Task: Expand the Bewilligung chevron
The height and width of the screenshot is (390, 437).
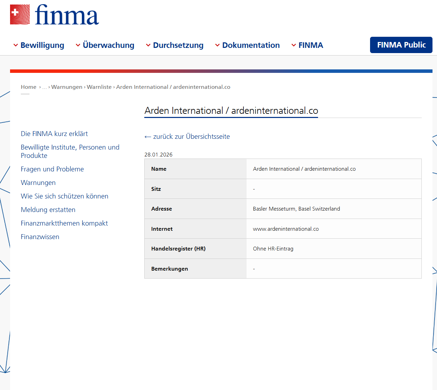Action: [x=16, y=45]
